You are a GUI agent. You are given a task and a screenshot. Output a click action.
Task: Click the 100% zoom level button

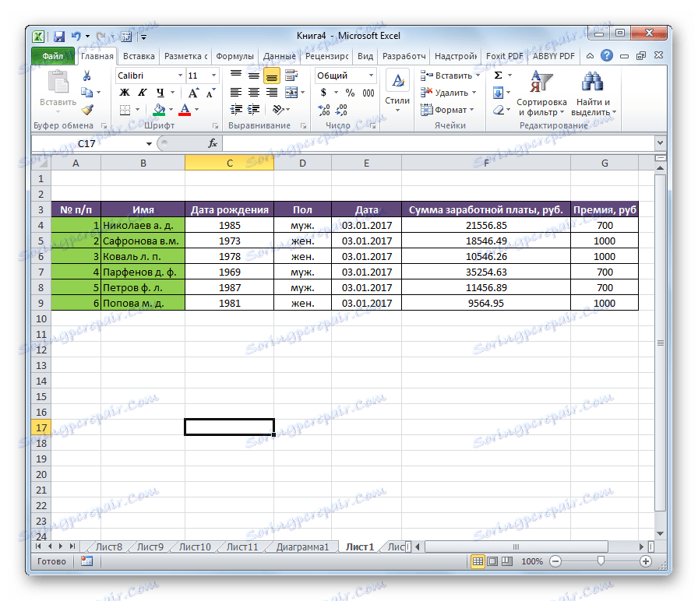tap(532, 561)
